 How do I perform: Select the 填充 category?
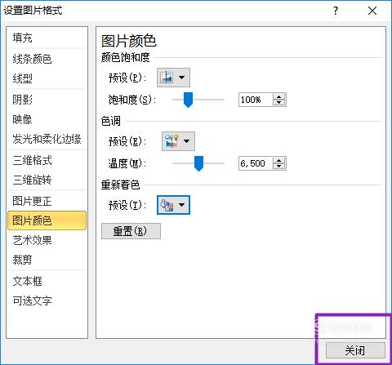(x=47, y=38)
